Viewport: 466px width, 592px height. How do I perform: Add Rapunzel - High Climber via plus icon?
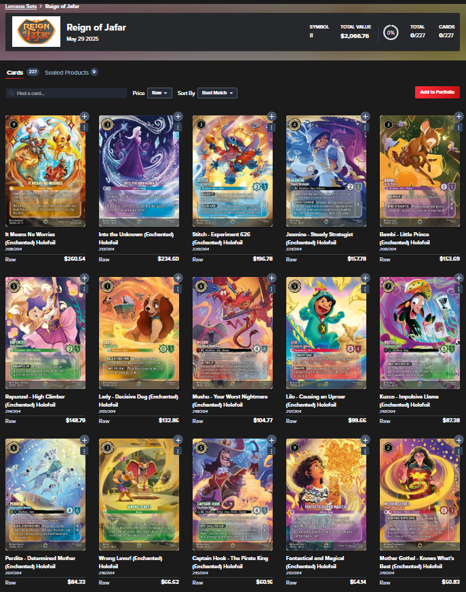85,278
